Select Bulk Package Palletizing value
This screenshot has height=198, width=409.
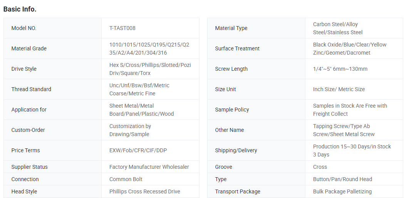pyautogui.click(x=342, y=191)
